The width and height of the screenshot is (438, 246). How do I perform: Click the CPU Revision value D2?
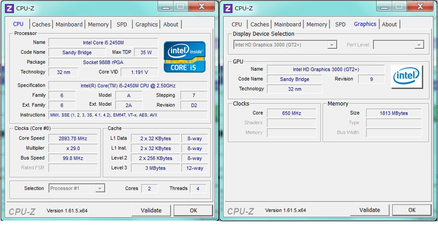click(194, 105)
